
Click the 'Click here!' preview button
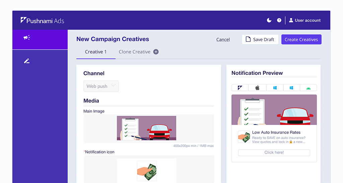pos(274,153)
